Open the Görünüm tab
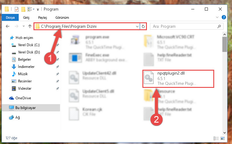 62,18
